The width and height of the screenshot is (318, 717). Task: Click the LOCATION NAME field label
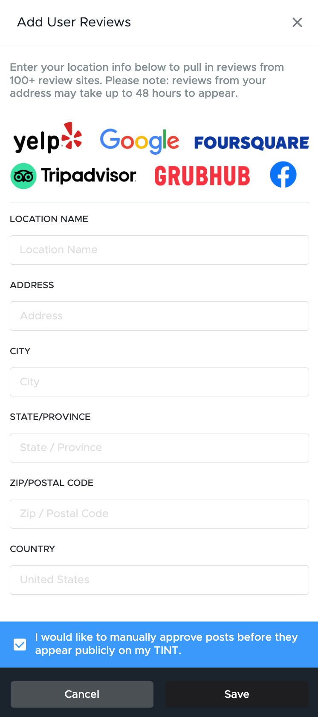49,219
